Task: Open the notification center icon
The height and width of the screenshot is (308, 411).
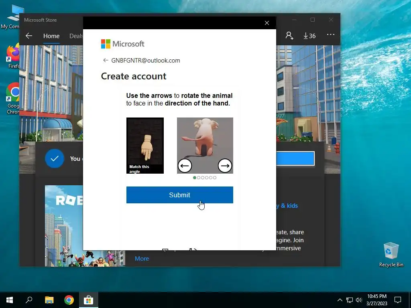Action: click(398, 300)
